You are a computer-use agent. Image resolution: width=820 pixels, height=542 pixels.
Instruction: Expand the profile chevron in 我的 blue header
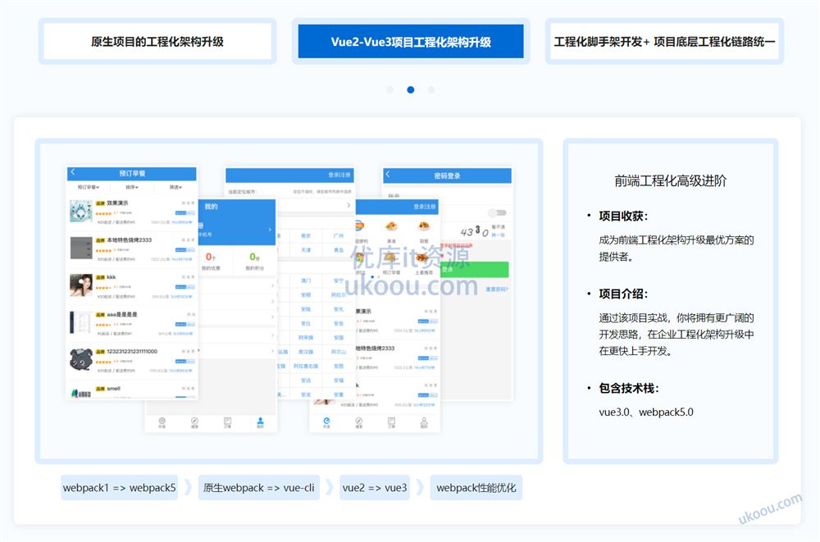pos(270,230)
